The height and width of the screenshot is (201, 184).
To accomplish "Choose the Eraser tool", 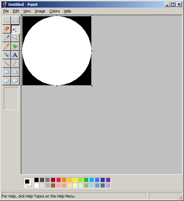I will click(x=7, y=29).
